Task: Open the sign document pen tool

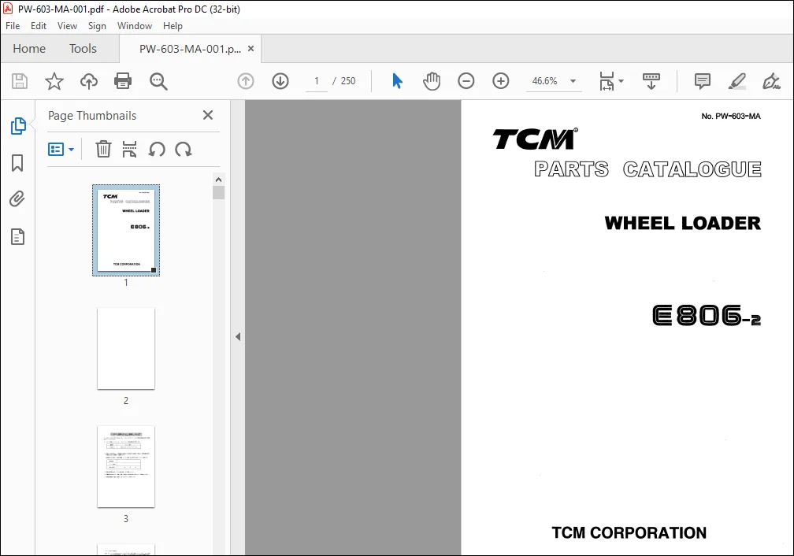Action: [771, 81]
